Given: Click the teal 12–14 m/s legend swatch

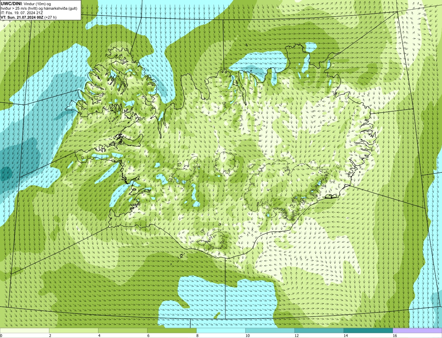Looking at the screenshot, I should click(319, 330).
